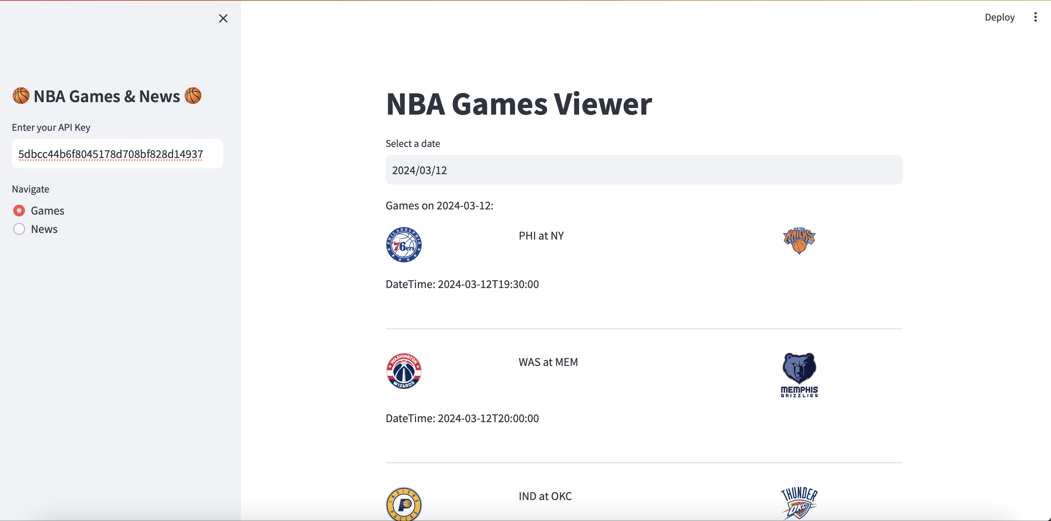The width and height of the screenshot is (1051, 521).
Task: Click the NBA Games & News sidebar title
Action: (107, 96)
